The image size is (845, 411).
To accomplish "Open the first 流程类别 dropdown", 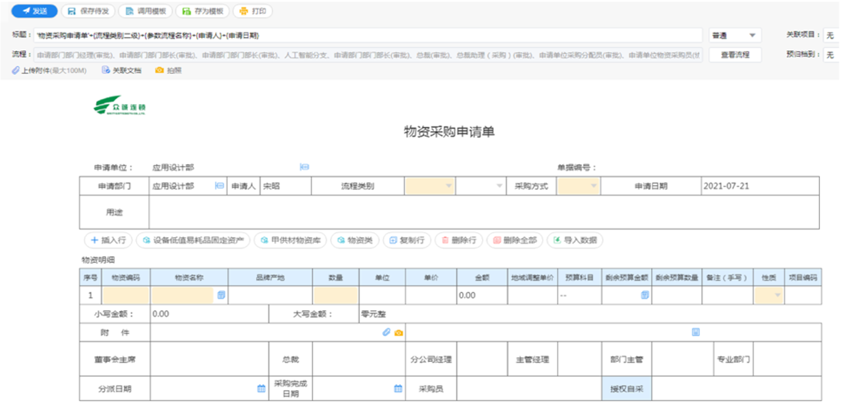I will [x=430, y=186].
